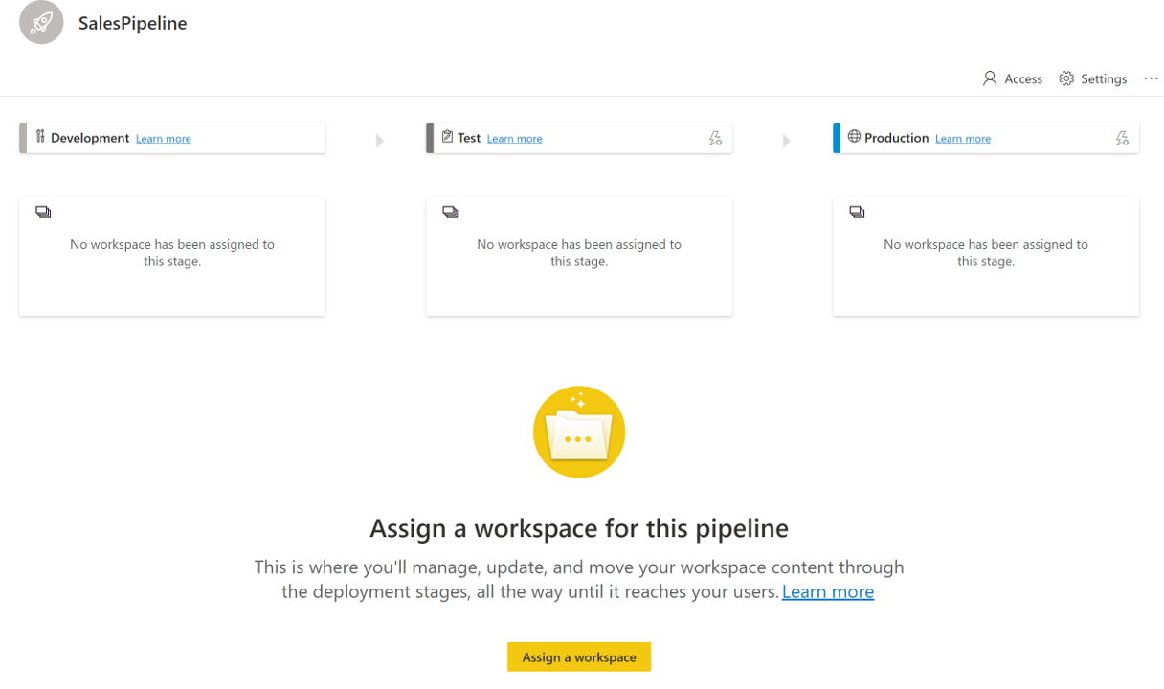Viewport: 1164px width, 689px height.
Task: Click the Development stage icon
Action: point(40,137)
